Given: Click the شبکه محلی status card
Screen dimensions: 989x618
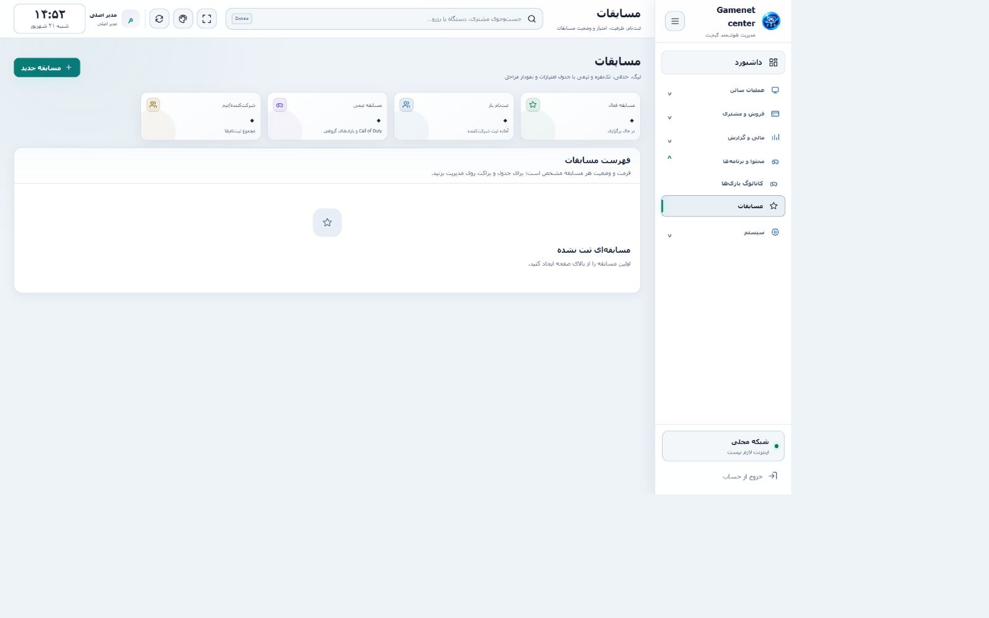Looking at the screenshot, I should click(x=723, y=446).
